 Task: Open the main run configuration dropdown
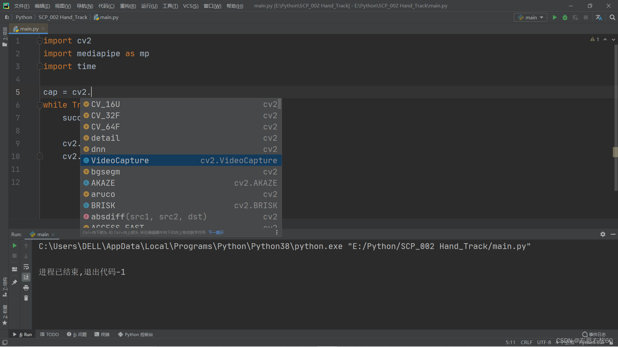tap(530, 18)
